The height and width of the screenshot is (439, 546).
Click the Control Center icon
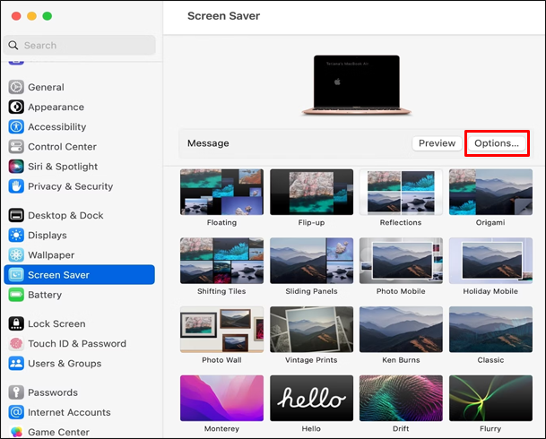point(16,146)
